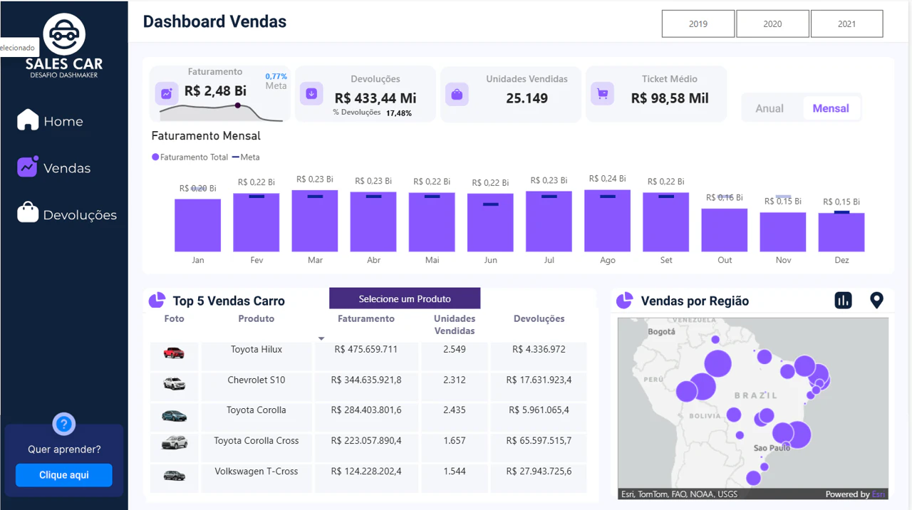Click the Toyota Corolla Cross car photo

point(174,443)
